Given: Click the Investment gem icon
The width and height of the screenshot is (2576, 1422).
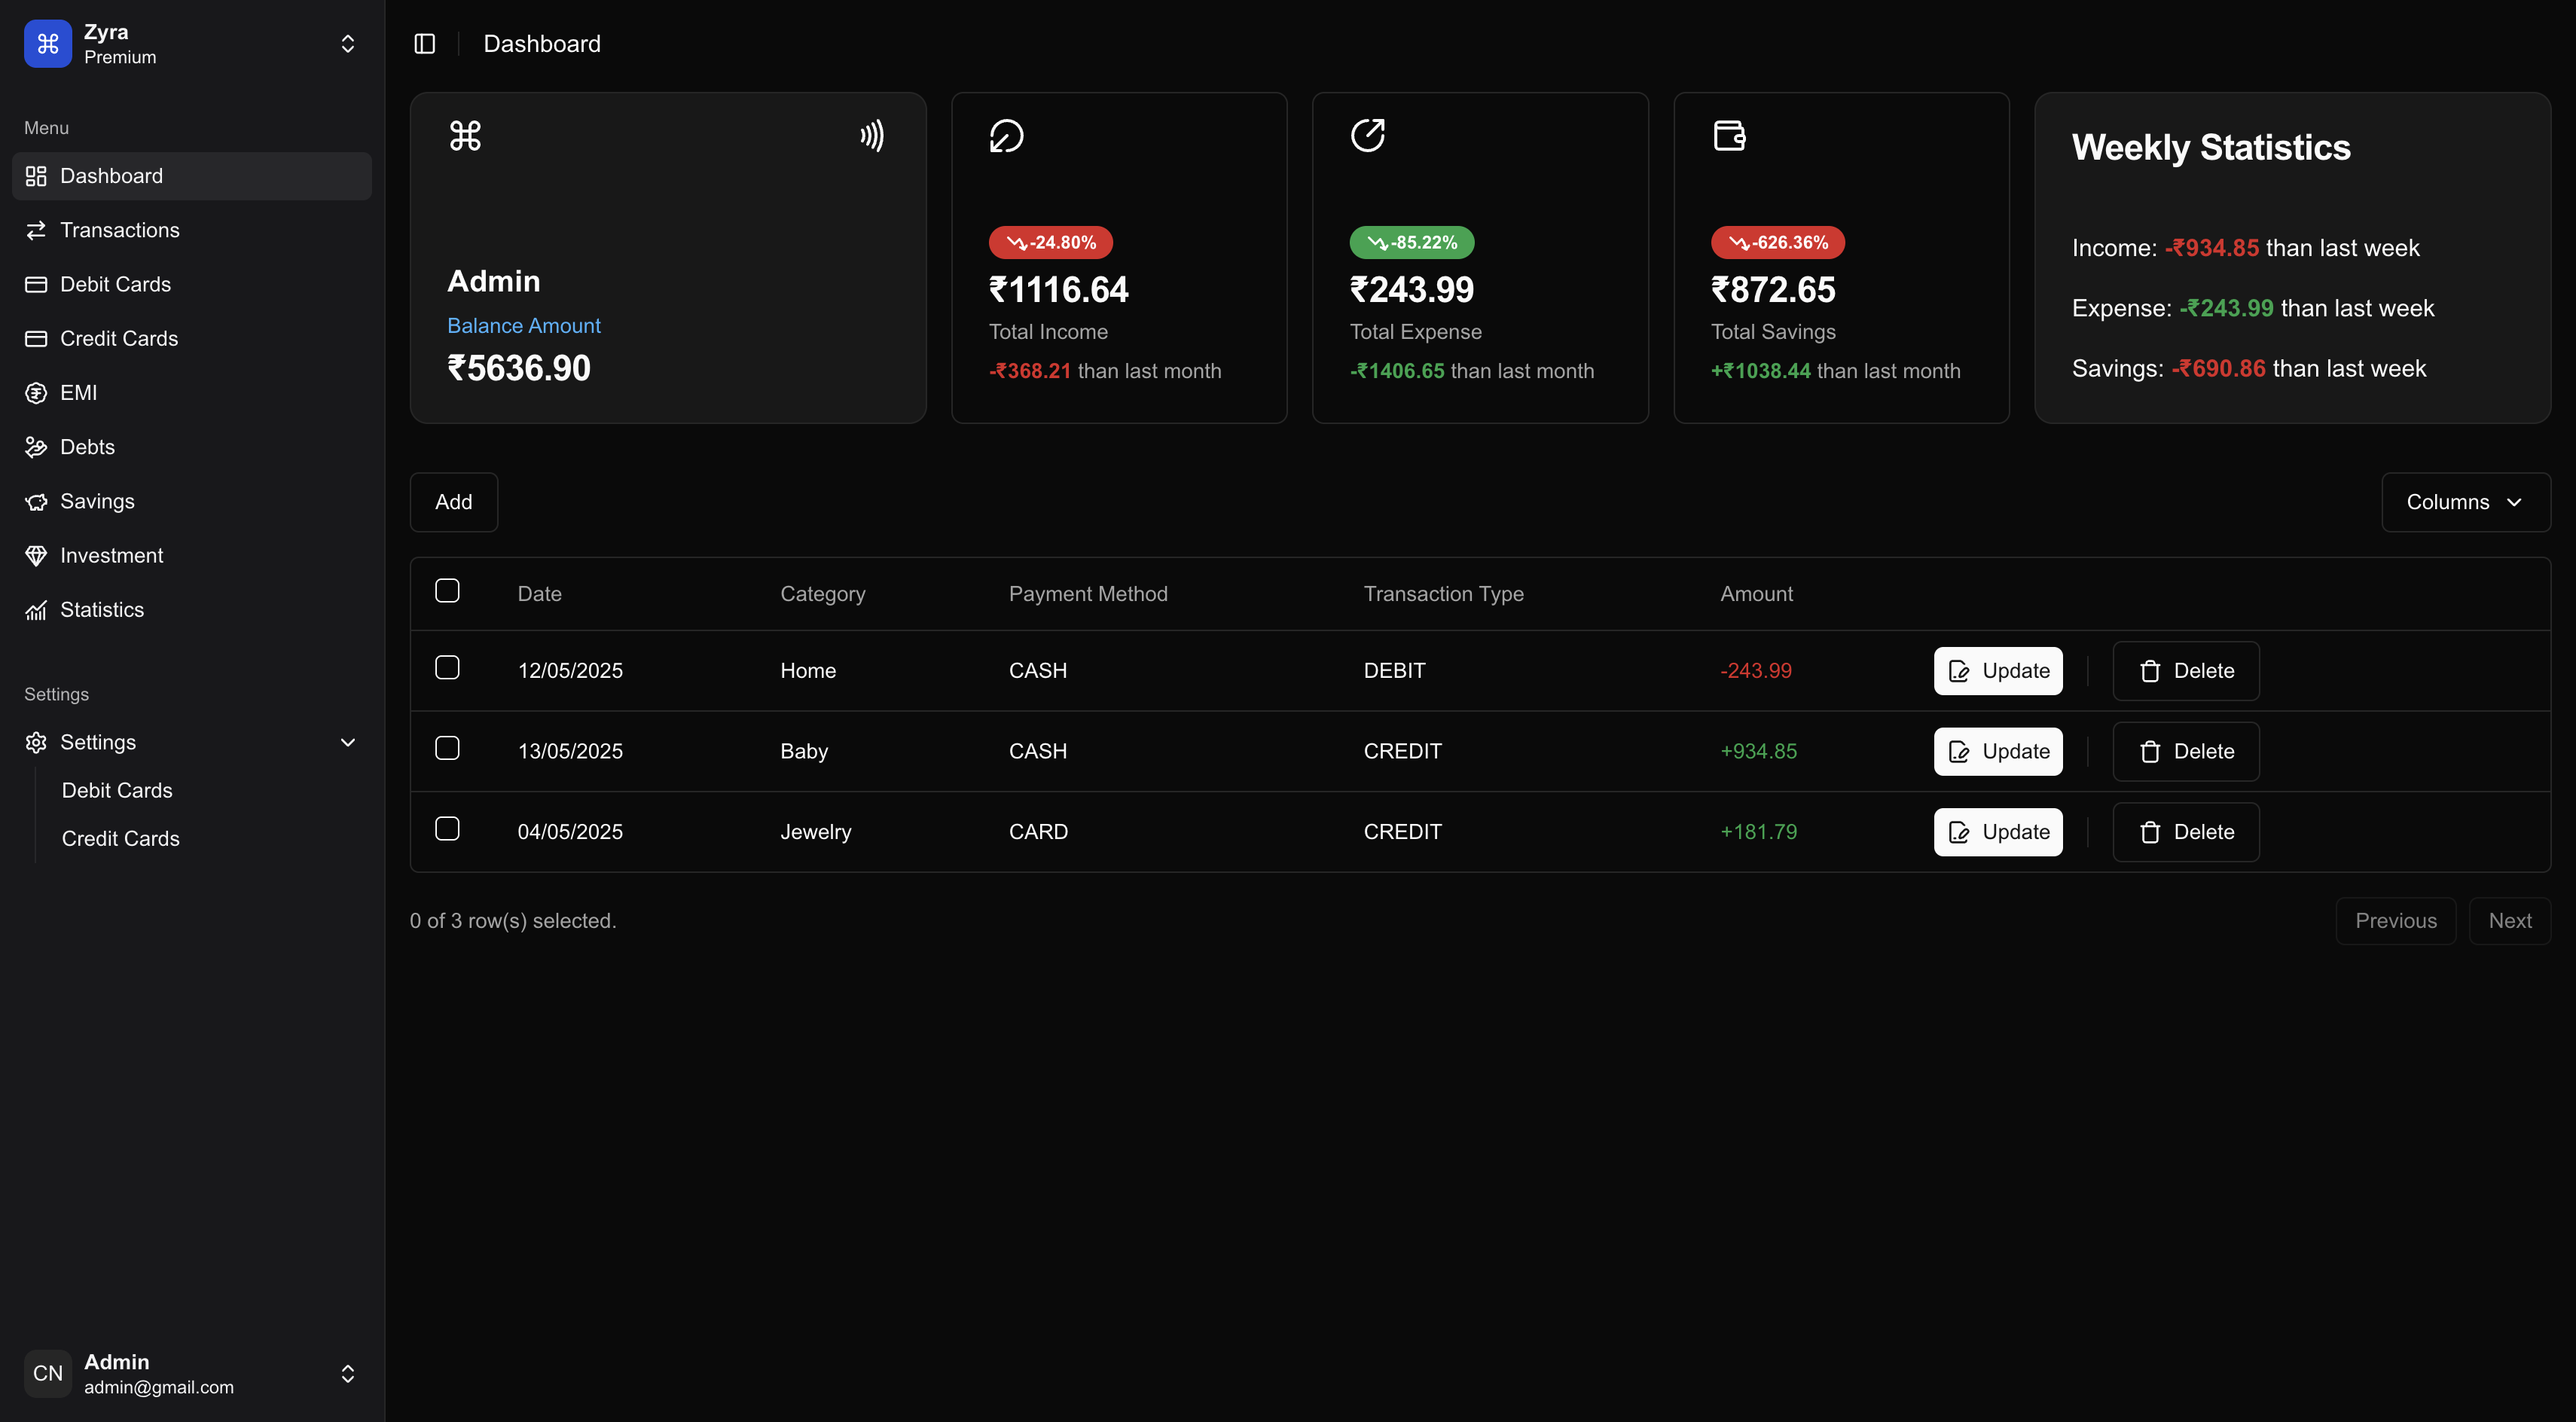Looking at the screenshot, I should (36, 555).
